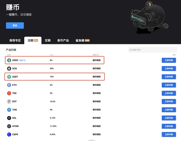The height and width of the screenshot is (141, 181).
Task: Click the SOL coin name
Action: tap(14, 118)
